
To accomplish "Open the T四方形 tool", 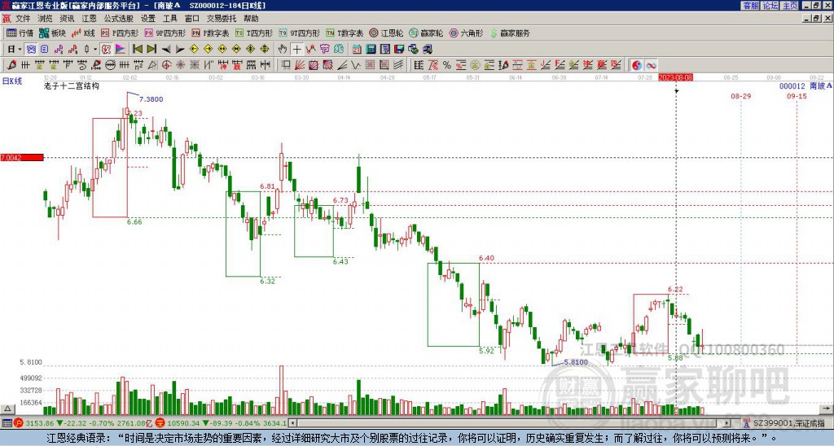I will tap(254, 33).
